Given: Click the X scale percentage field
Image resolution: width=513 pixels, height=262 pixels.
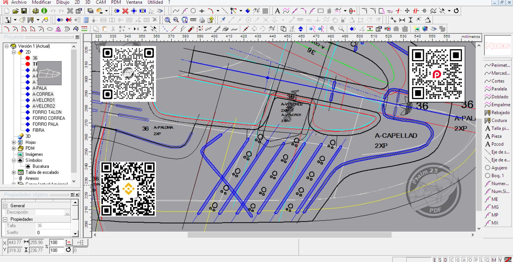Looking at the screenshot, I should (57, 242).
